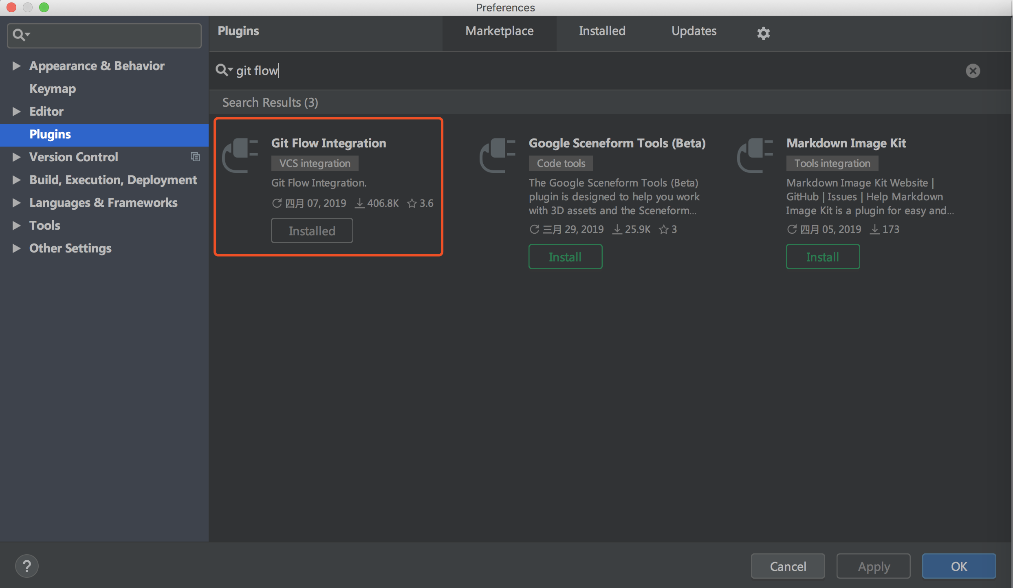Image resolution: width=1013 pixels, height=588 pixels.
Task: Install Google Sceneform Tools (Beta)
Action: [565, 257]
